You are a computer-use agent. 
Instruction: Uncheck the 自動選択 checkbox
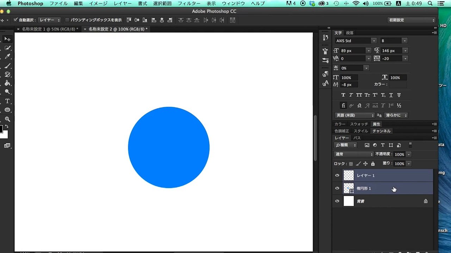[x=16, y=20]
